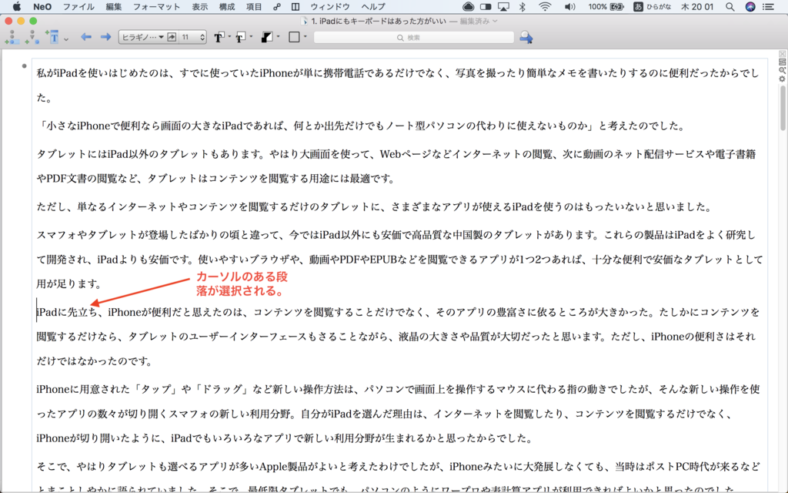
Task: Open the text background color dropdown arrow
Action: (x=252, y=37)
